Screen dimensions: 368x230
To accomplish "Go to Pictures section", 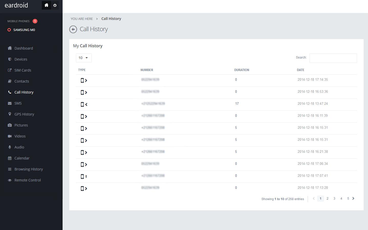I will (x=21, y=125).
